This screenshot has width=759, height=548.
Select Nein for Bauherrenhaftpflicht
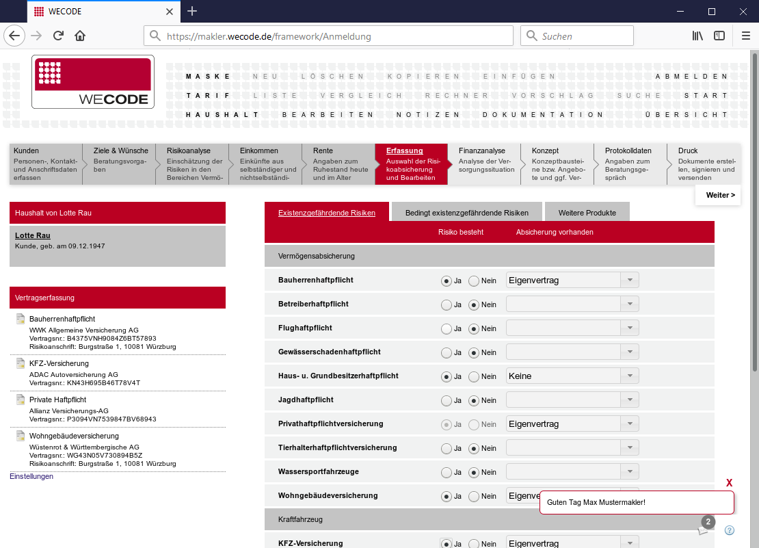tap(474, 280)
